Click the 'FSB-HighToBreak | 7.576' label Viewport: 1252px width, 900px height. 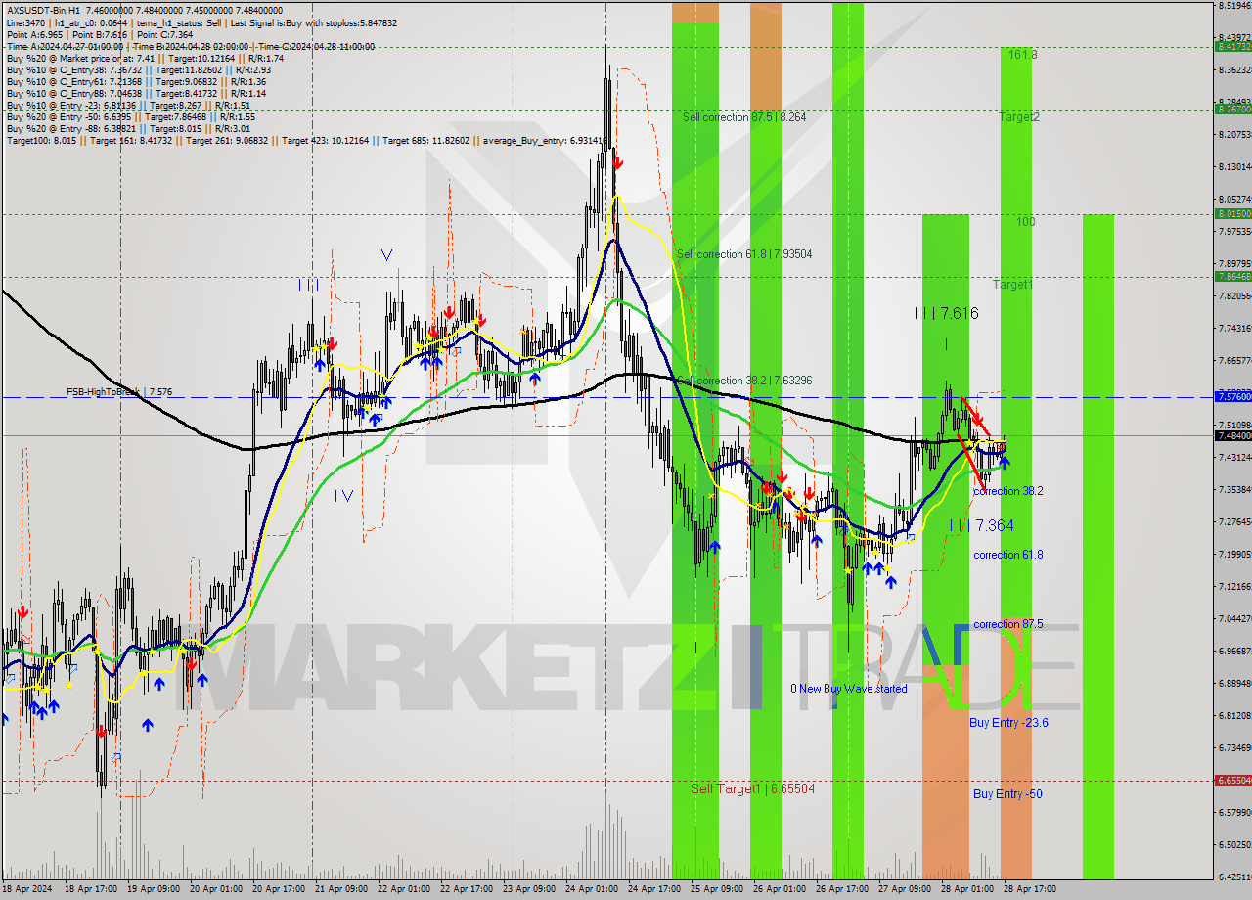point(119,391)
